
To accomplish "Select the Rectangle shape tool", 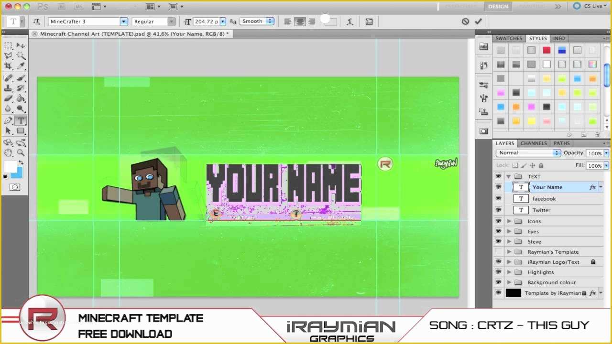I will [21, 131].
